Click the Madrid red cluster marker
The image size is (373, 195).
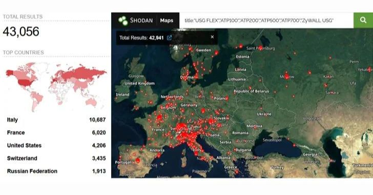coord(137,161)
